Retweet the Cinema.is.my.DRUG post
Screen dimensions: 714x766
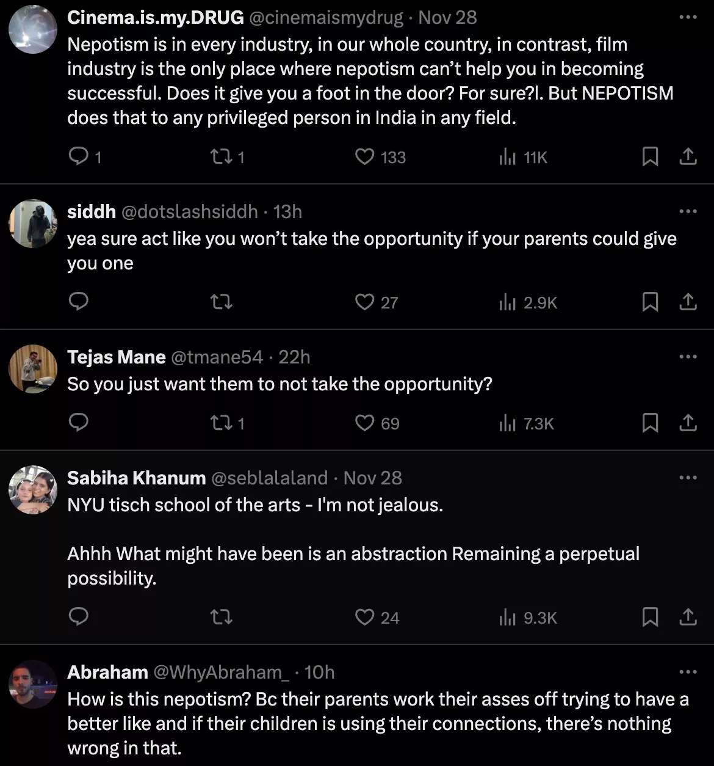pos(220,157)
